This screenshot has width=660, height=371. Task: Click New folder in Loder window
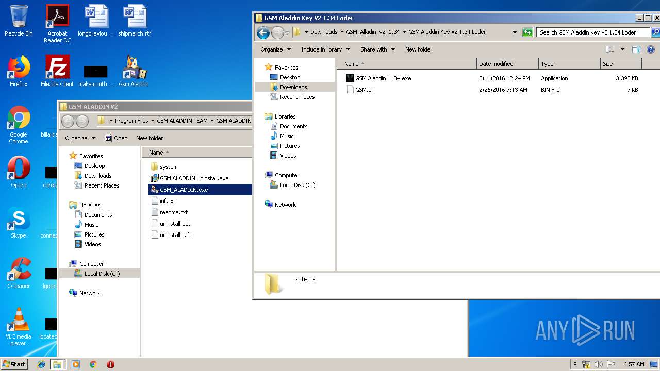419,49
